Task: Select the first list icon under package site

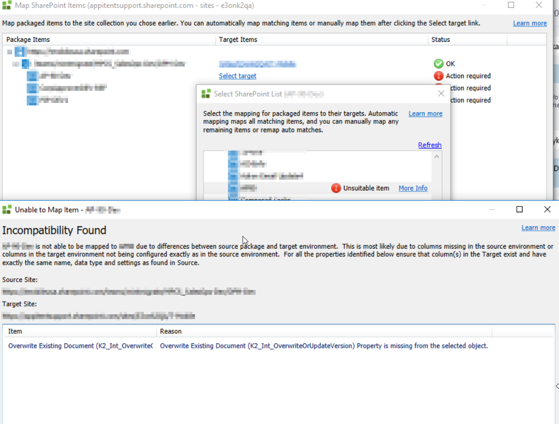Action: click(32, 76)
